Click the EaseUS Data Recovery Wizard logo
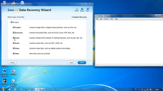This screenshot has width=163, height=91. pyautogui.click(x=30, y=10)
